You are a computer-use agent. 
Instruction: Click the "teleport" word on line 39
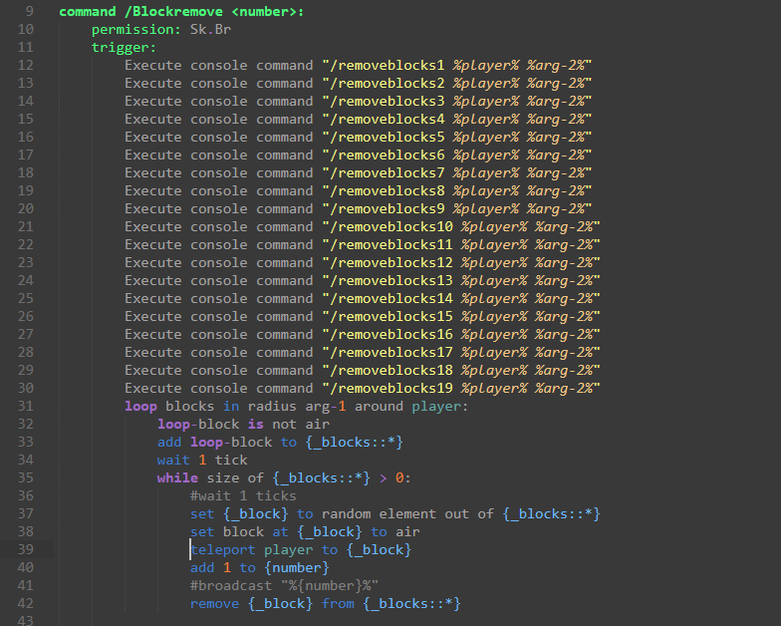click(x=223, y=550)
